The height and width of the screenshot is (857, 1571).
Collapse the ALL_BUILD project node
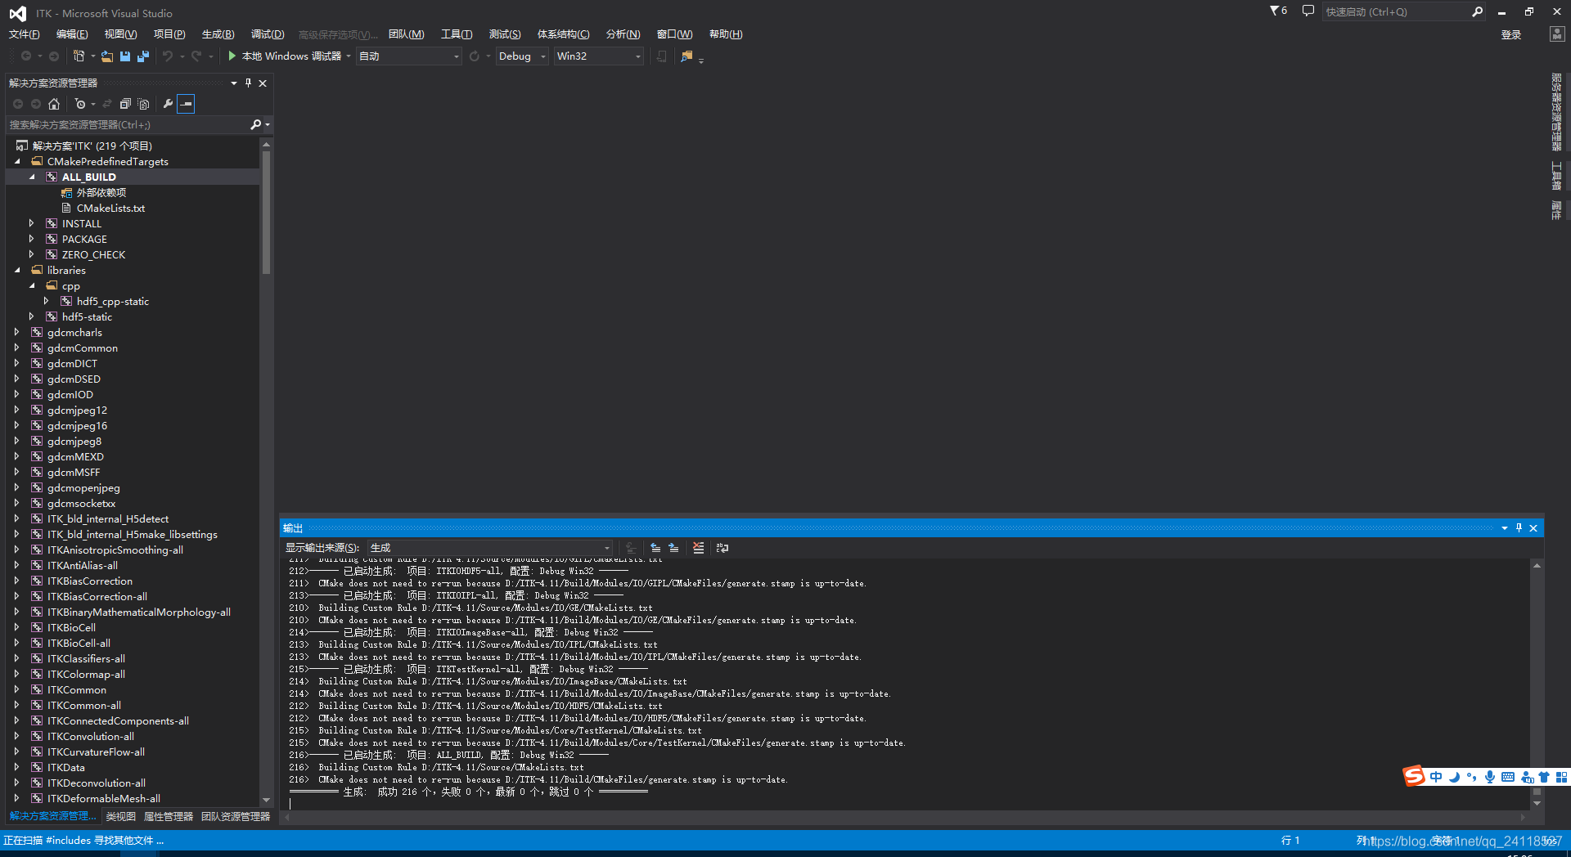(32, 177)
